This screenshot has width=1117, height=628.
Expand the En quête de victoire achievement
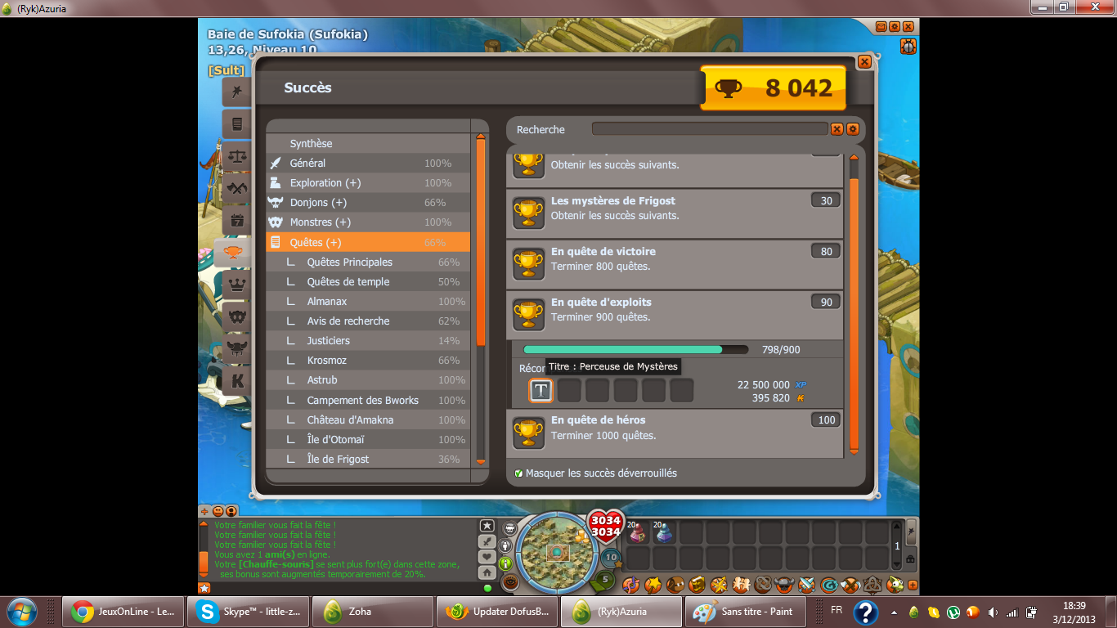pos(675,264)
